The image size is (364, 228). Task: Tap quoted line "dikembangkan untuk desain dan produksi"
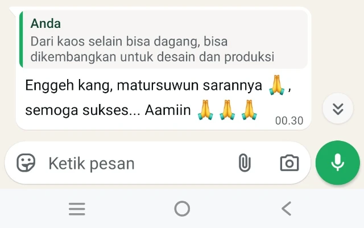[x=152, y=57]
